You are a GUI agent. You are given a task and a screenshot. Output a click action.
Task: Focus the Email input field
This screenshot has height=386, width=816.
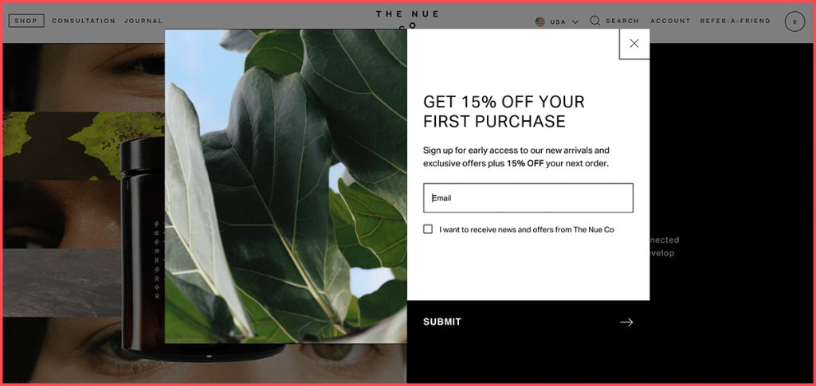pos(528,198)
